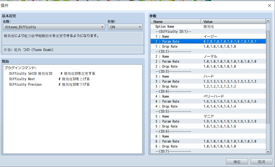Click the --(ID:4)-- separator row

pyautogui.click(x=208, y=91)
